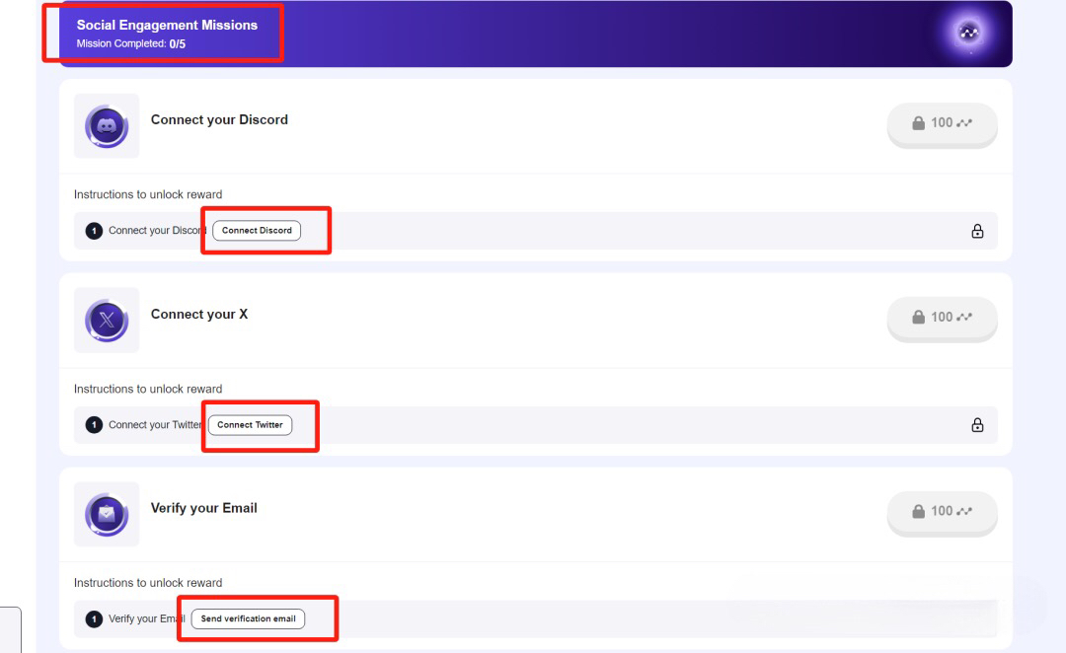This screenshot has width=1066, height=653.
Task: Click the step 1 badge beside Connect your Twitter
Action: pos(94,425)
